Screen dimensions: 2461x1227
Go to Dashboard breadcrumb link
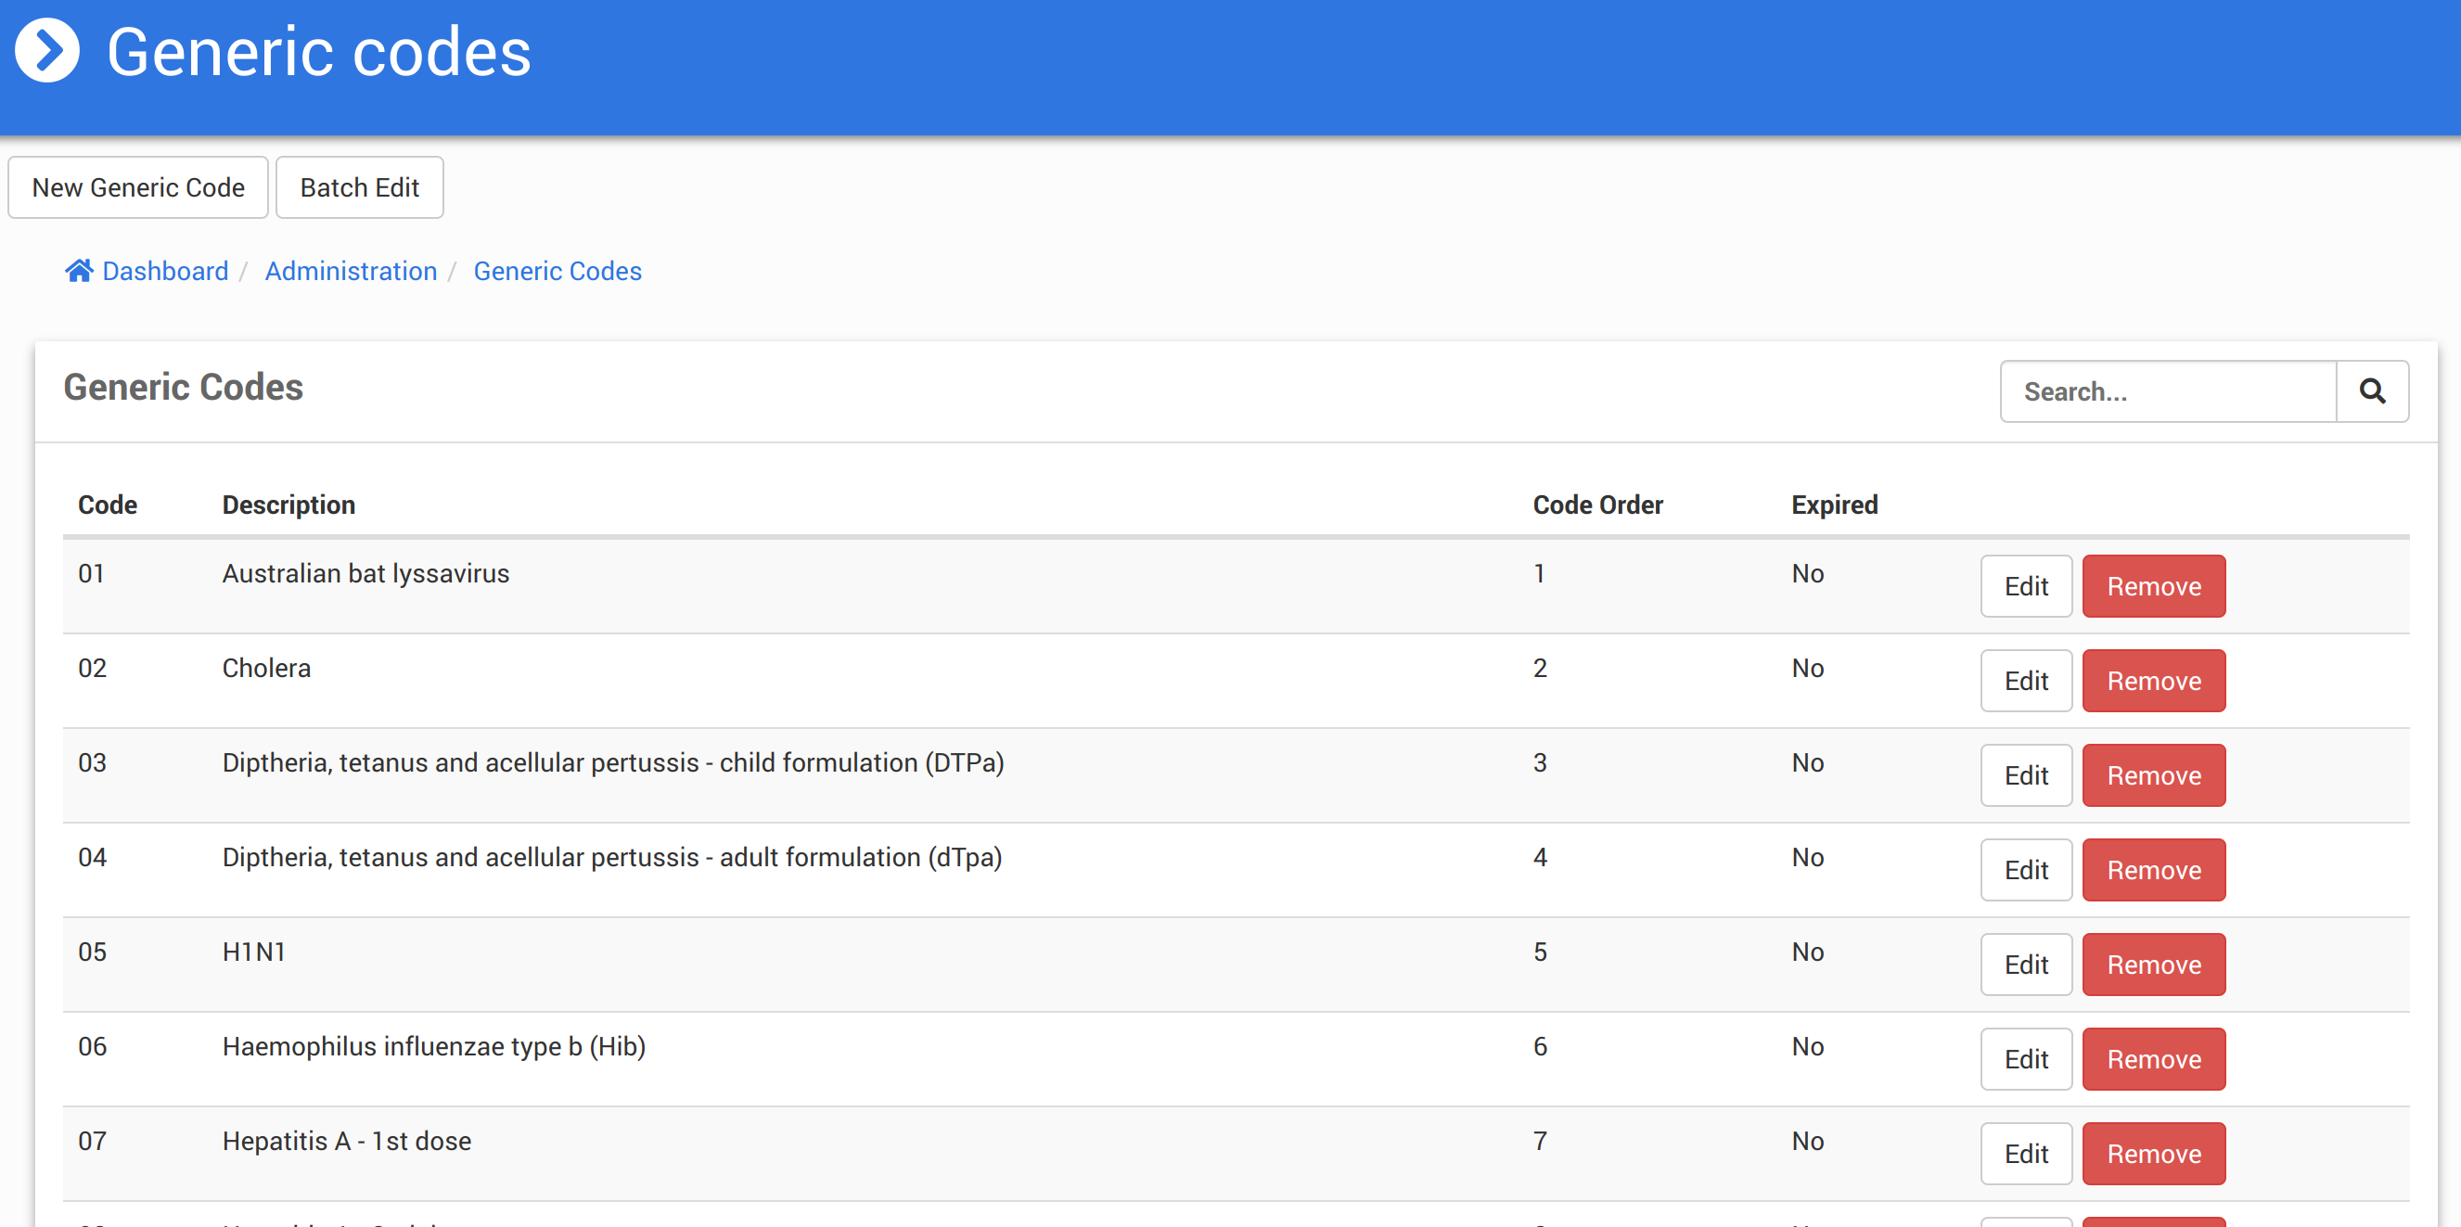coord(165,271)
